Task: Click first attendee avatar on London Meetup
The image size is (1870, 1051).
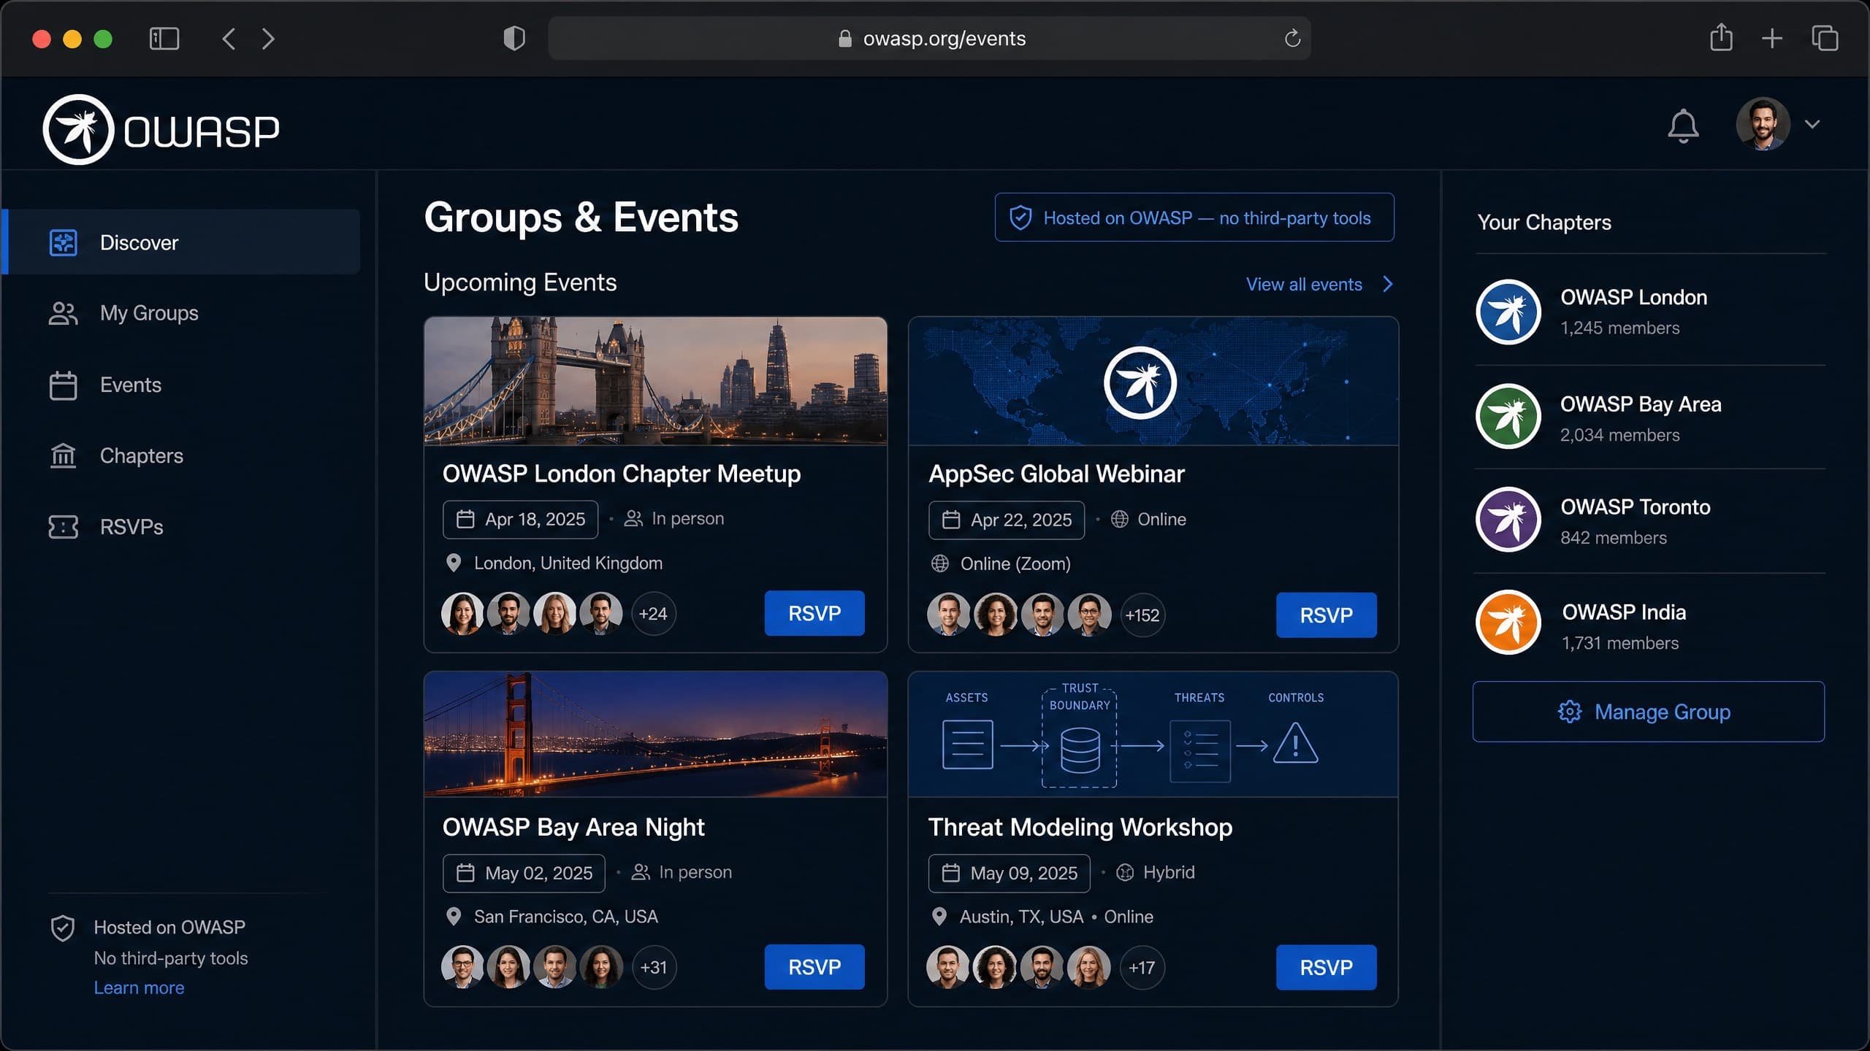Action: 462,613
